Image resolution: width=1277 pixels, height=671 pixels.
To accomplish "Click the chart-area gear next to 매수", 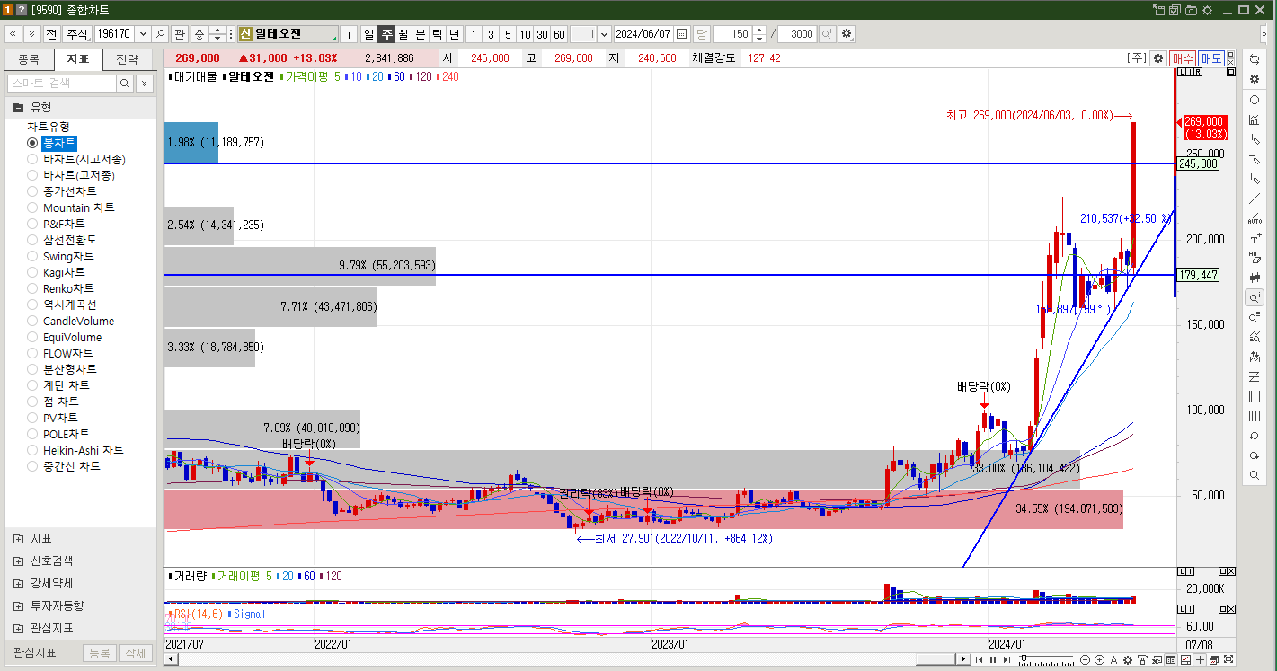I will 1158,58.
